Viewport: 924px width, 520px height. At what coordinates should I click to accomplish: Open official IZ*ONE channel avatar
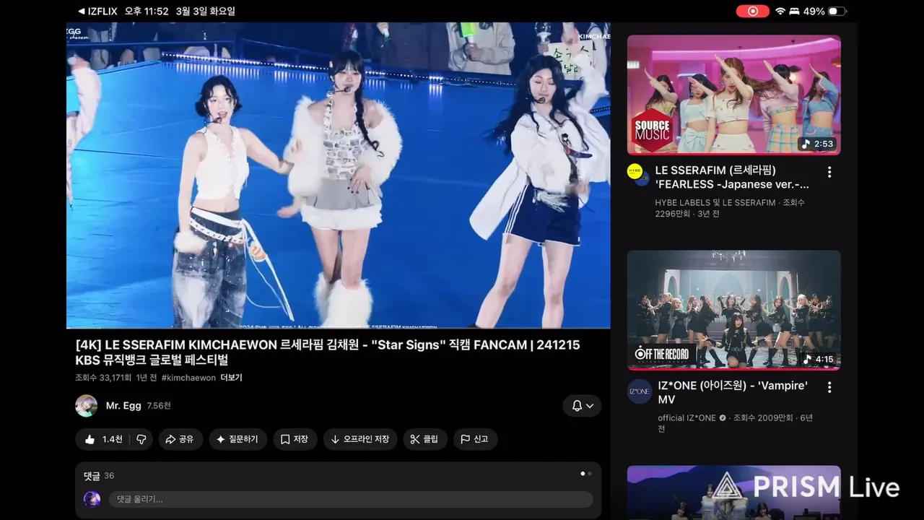click(640, 391)
